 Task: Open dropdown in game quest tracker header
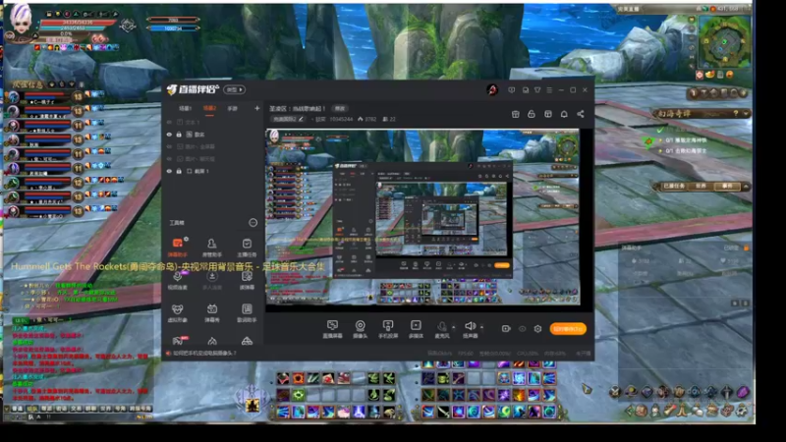click(x=747, y=114)
